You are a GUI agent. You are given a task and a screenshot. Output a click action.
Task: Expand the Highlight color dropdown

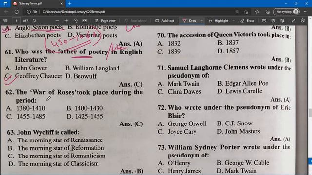pos(234,20)
